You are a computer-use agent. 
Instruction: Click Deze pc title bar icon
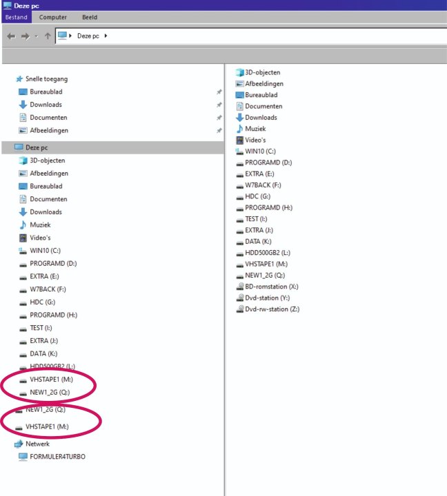(7, 6)
